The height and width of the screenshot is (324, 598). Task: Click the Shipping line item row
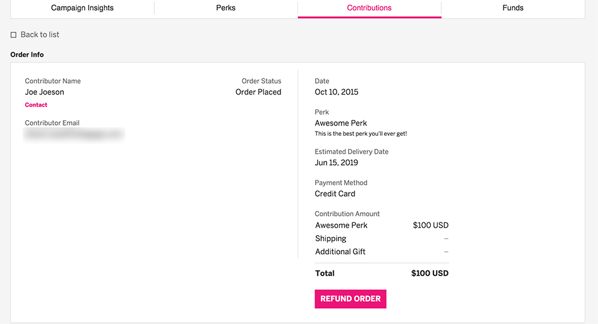tap(382, 239)
